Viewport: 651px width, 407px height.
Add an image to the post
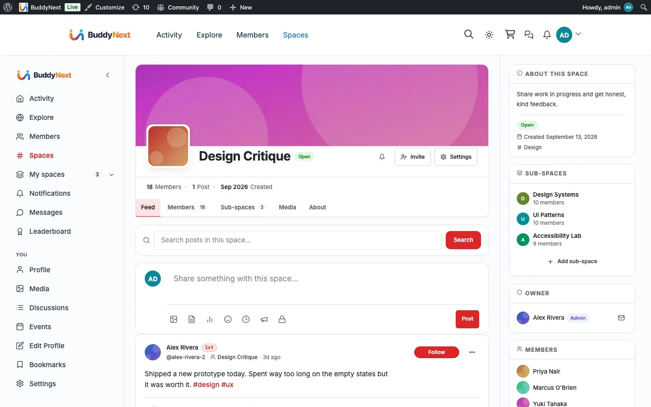pyautogui.click(x=174, y=319)
